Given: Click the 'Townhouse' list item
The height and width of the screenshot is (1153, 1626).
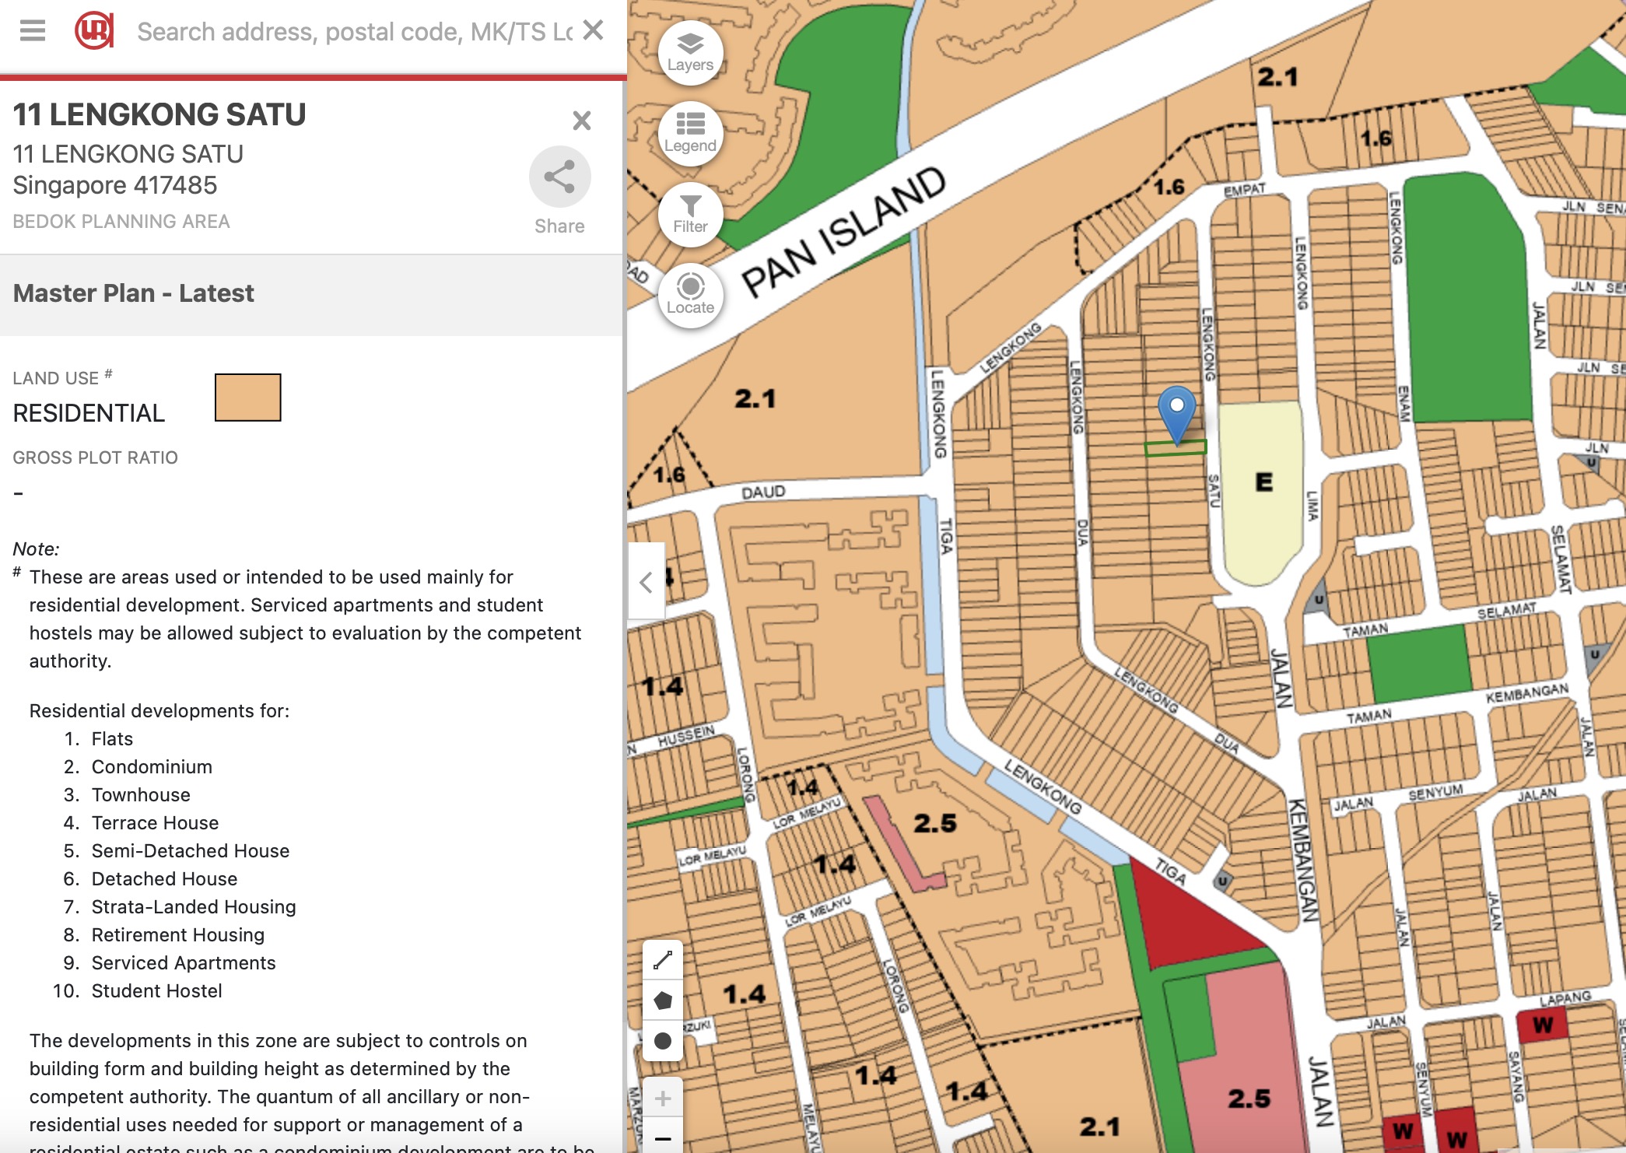Looking at the screenshot, I should [141, 795].
